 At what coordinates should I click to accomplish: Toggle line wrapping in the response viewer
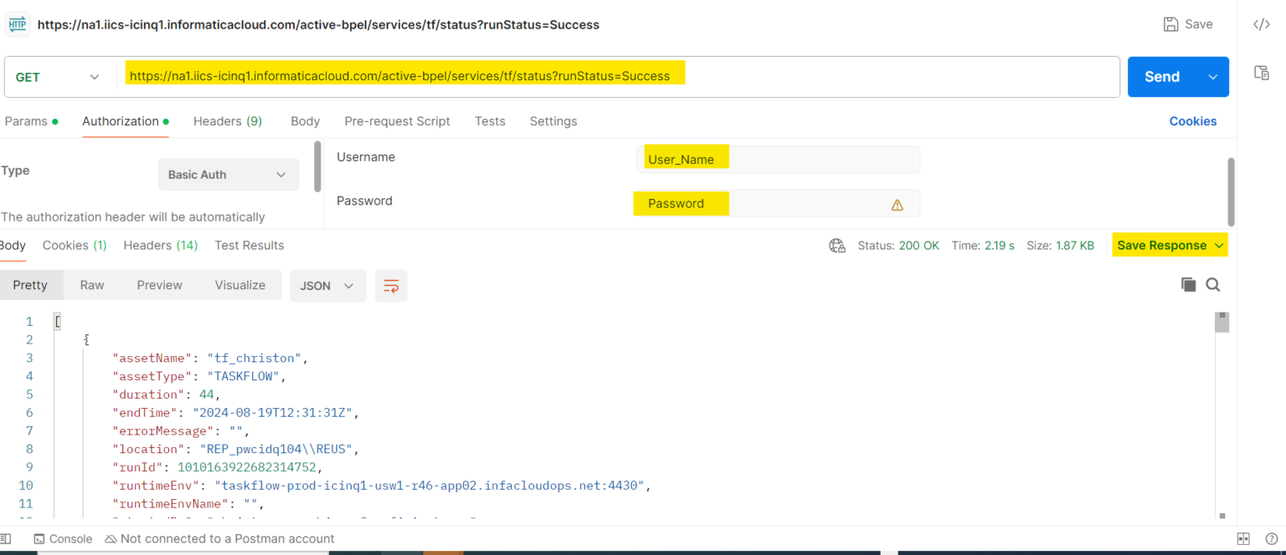pos(391,285)
